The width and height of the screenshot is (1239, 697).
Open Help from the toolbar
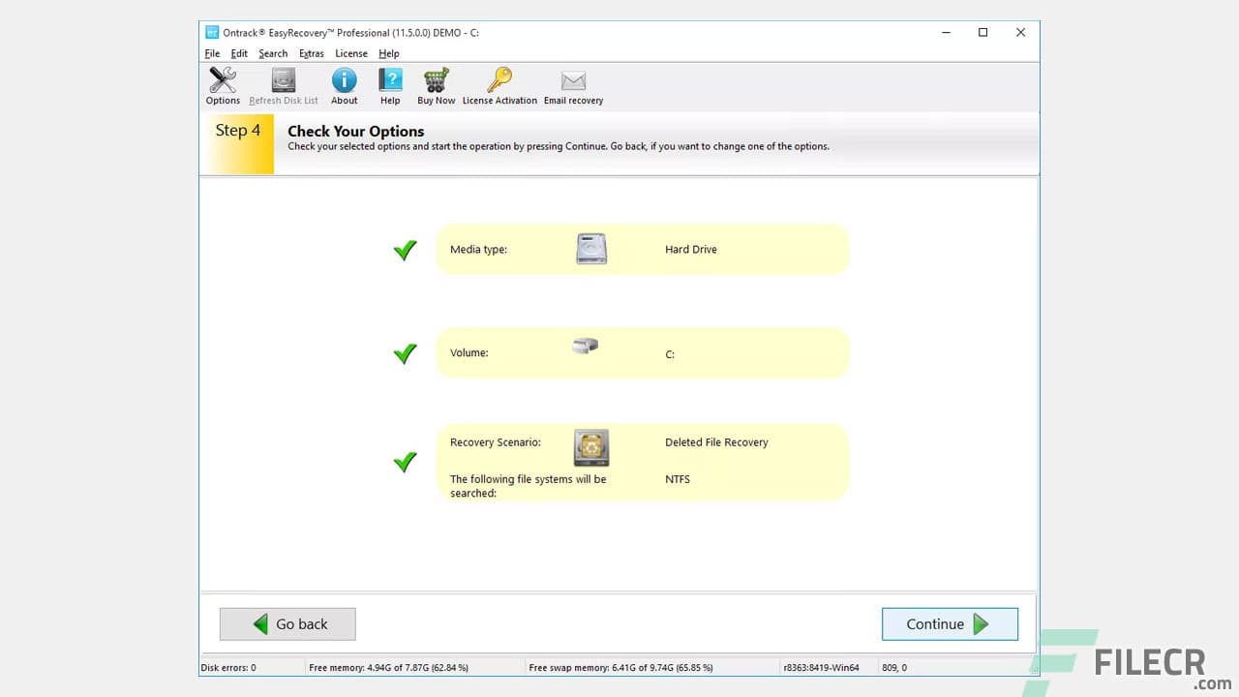point(390,86)
